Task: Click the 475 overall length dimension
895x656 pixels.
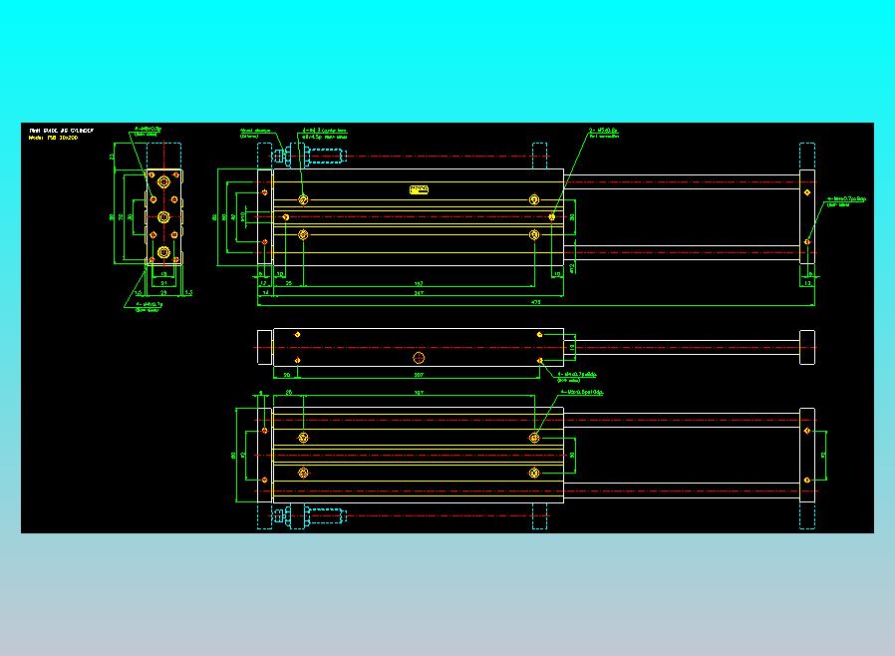Action: [x=536, y=301]
